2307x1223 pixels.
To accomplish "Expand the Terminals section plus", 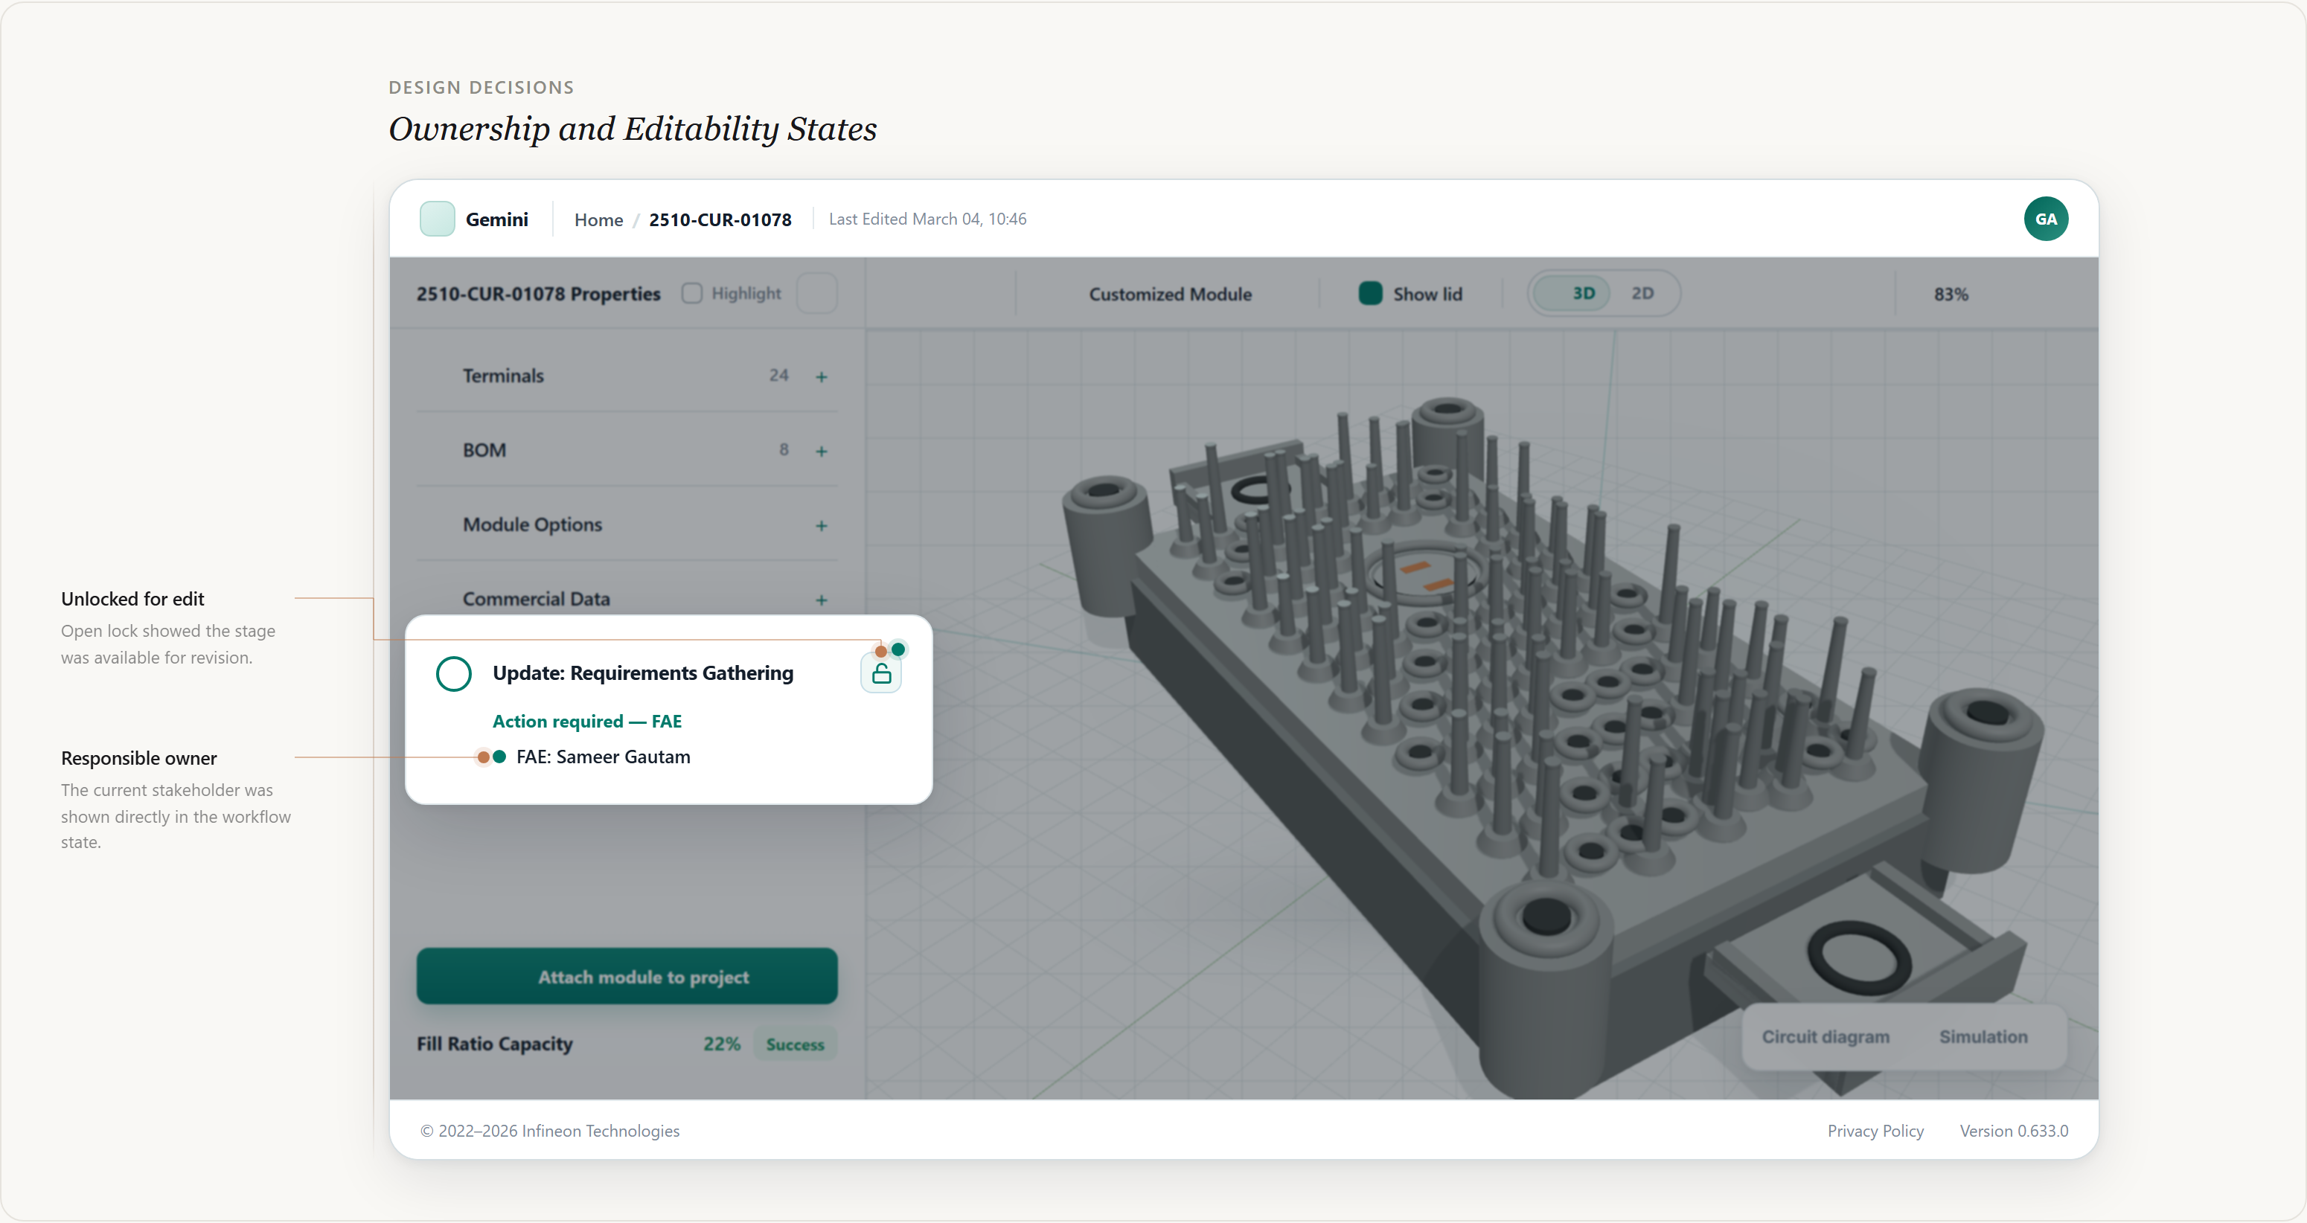I will (822, 377).
